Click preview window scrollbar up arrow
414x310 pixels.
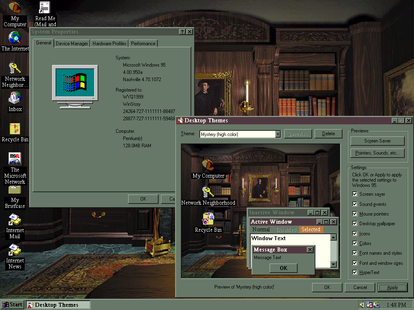click(334, 237)
